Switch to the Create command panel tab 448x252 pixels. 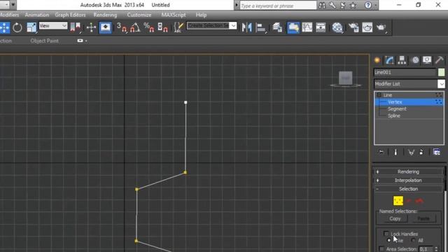[x=377, y=60]
